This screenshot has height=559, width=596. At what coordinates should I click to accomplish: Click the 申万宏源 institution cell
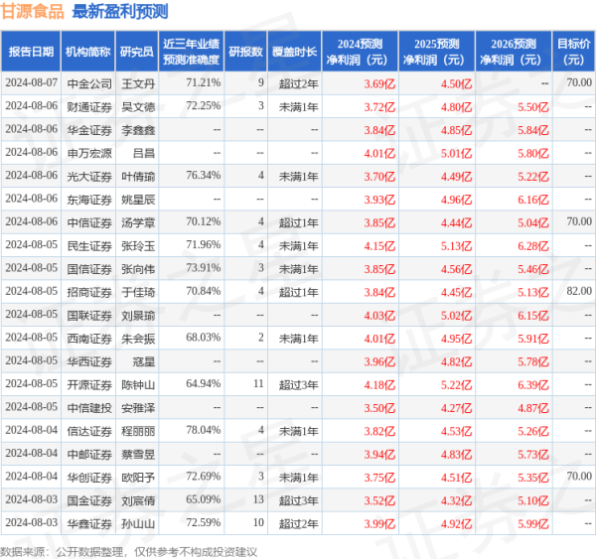(x=89, y=153)
